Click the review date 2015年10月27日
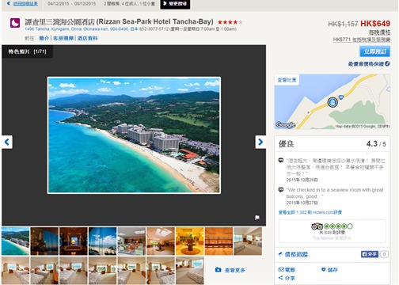Viewport: 399px width, 285px height. coord(302,203)
